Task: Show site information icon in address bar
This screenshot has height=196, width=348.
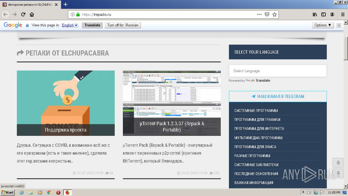Action: point(73,14)
